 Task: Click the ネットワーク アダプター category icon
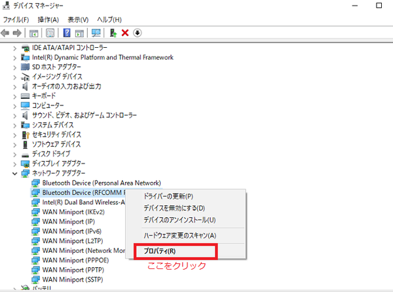(x=26, y=173)
